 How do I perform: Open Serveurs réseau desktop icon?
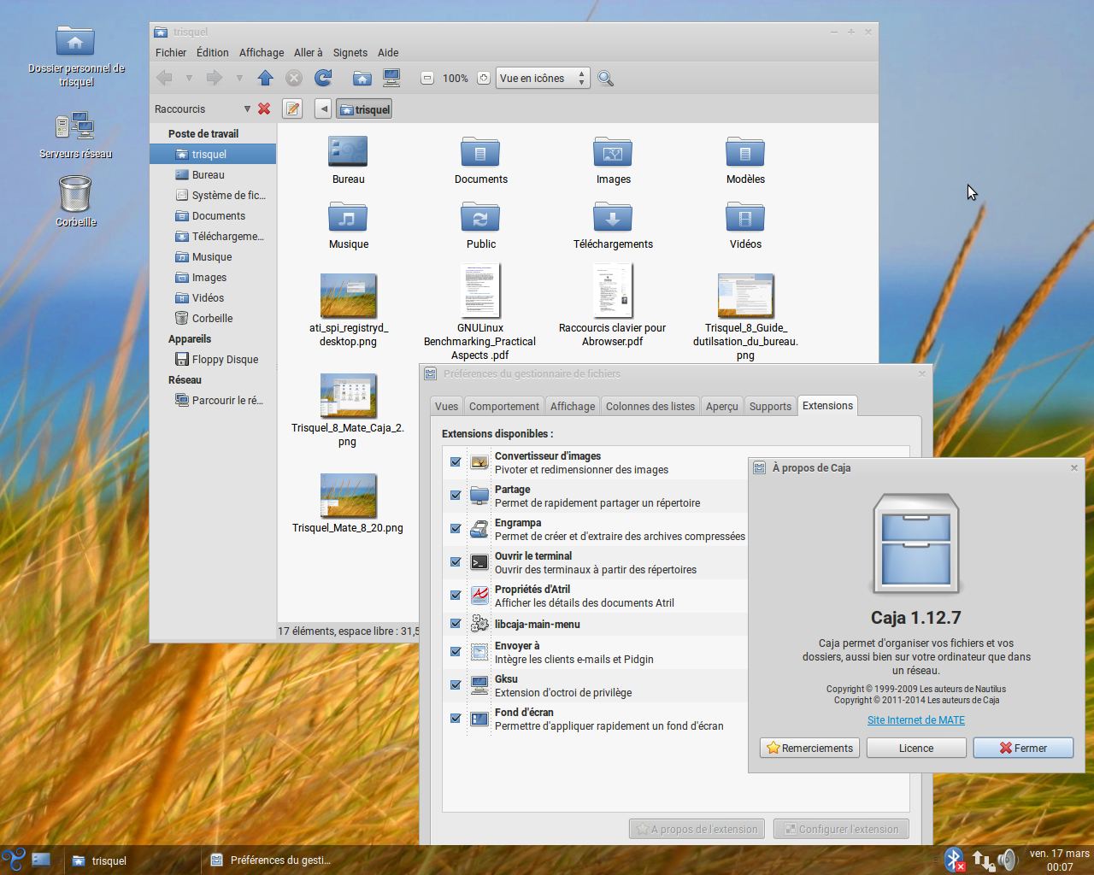tap(75, 126)
